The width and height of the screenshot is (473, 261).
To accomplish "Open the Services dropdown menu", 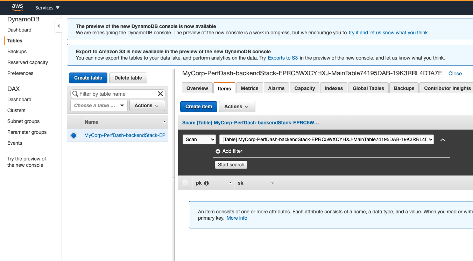I will point(48,8).
